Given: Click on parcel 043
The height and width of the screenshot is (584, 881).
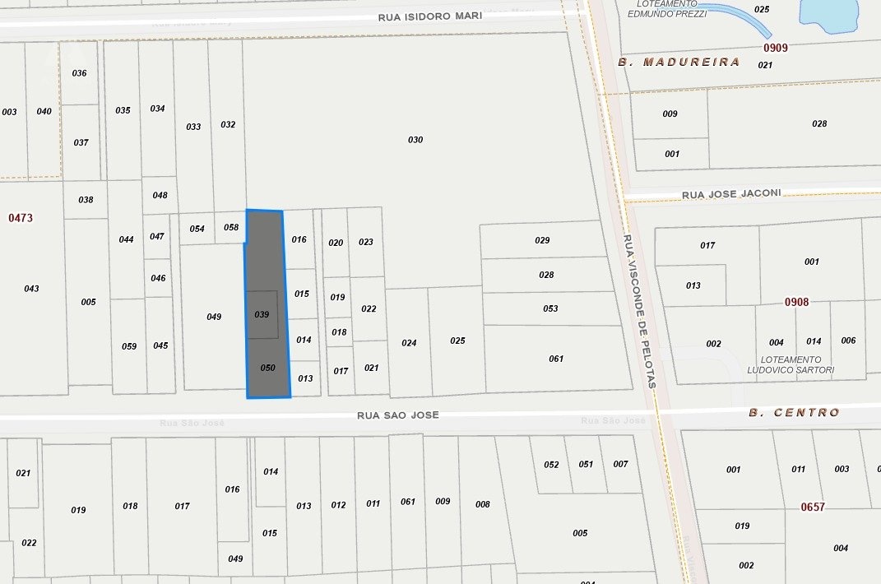Looking at the screenshot, I should coord(31,289).
